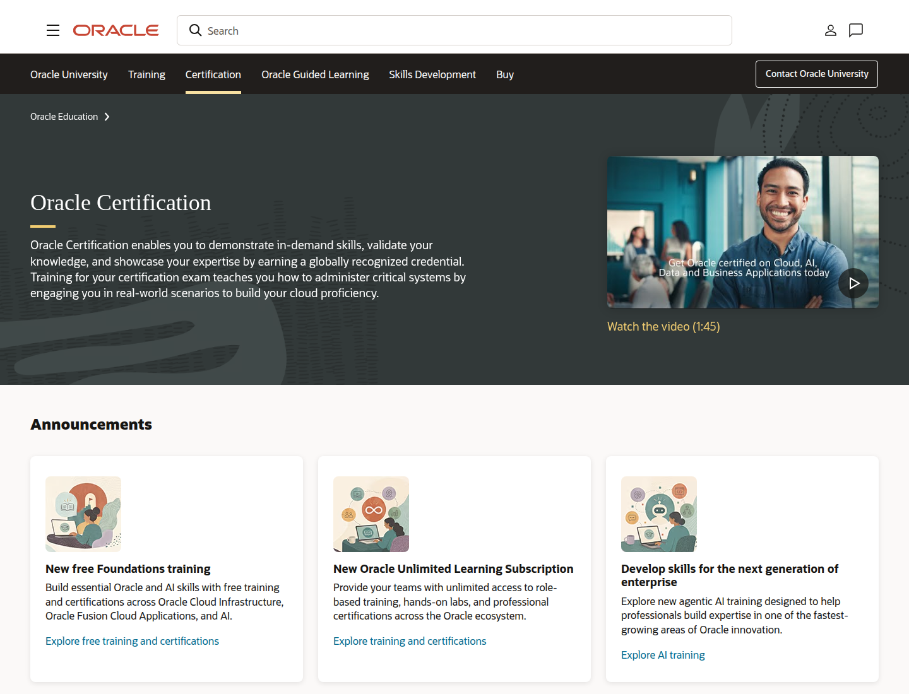This screenshot has width=909, height=694.
Task: Click the search magnifier icon
Action: pos(196,30)
